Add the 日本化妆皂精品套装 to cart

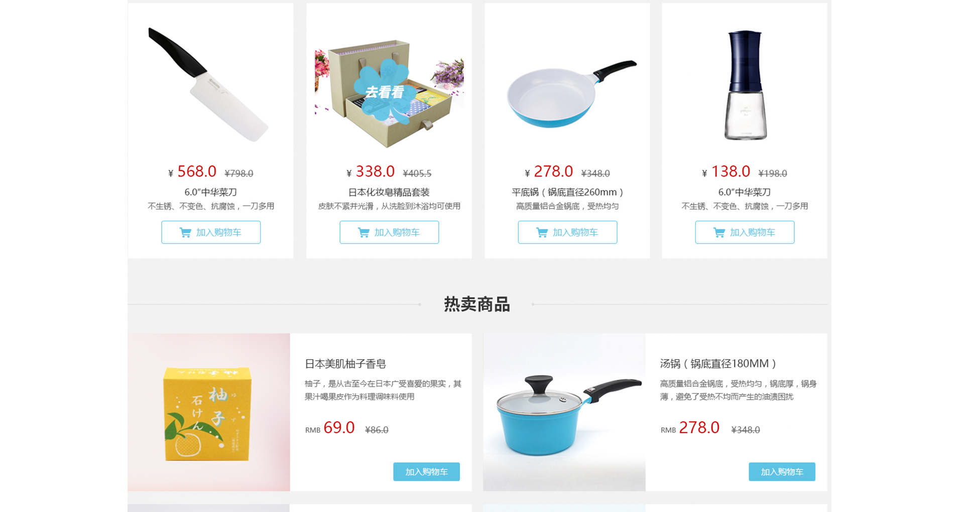(x=389, y=232)
